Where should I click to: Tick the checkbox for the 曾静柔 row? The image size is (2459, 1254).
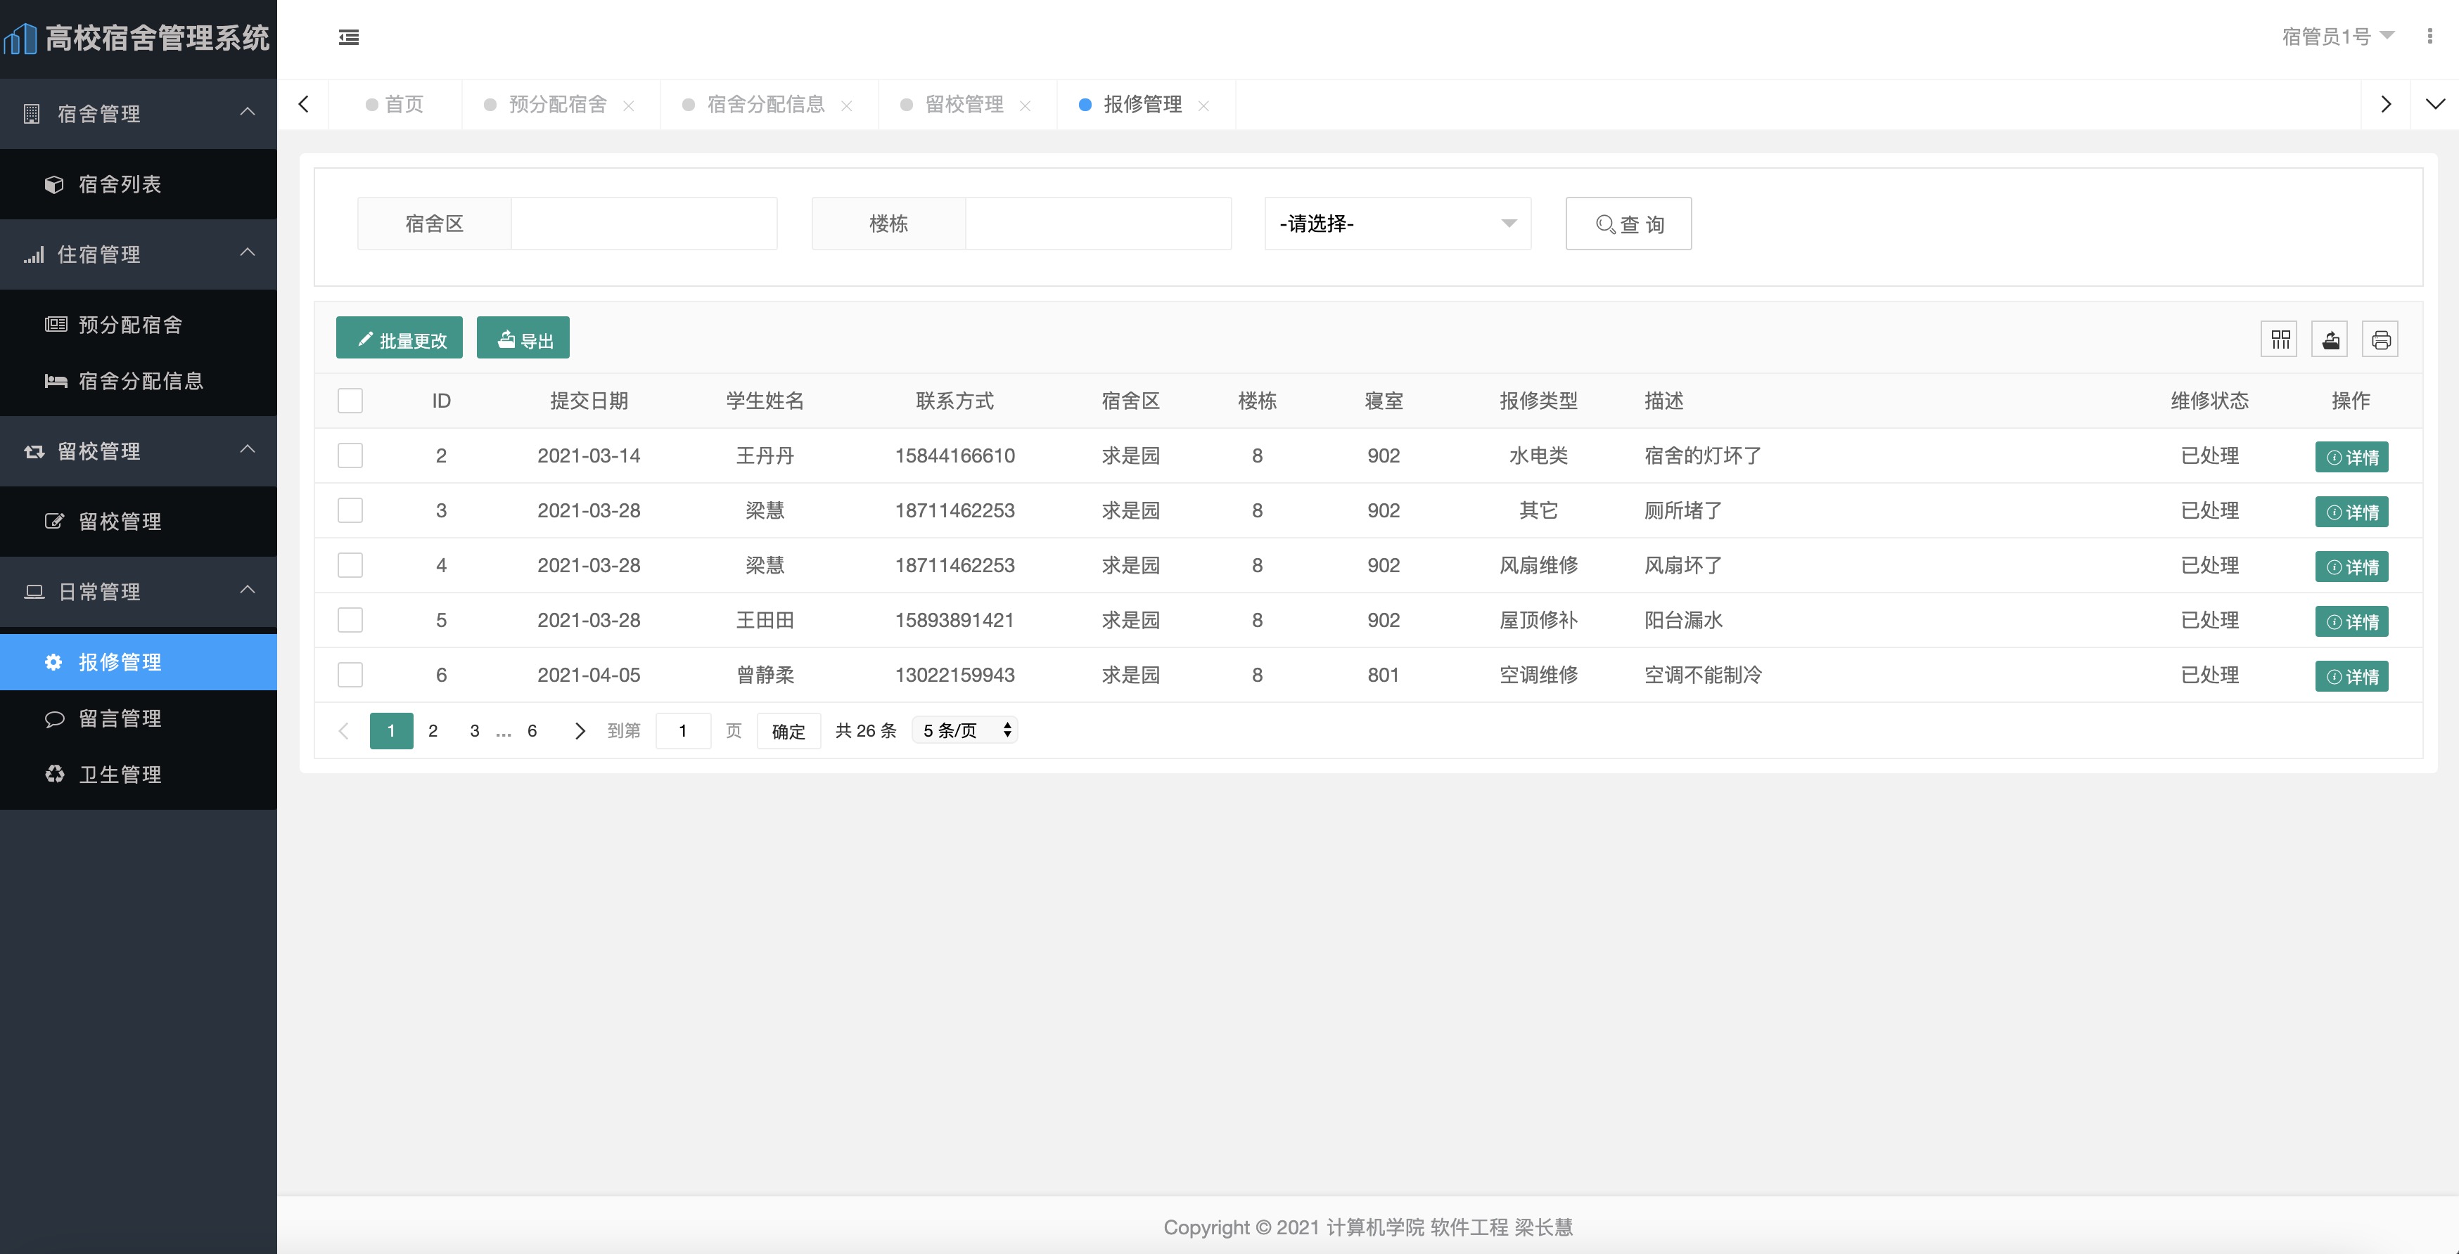[x=350, y=676]
